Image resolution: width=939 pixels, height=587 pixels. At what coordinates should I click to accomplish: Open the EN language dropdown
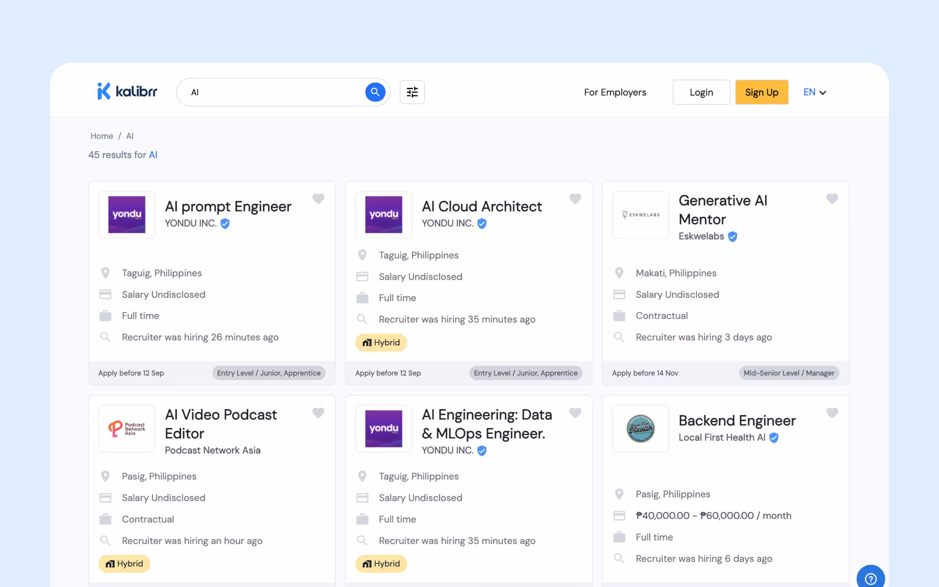click(809, 92)
